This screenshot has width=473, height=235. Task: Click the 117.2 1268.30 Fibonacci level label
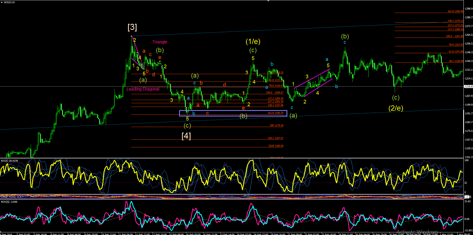click(455, 29)
